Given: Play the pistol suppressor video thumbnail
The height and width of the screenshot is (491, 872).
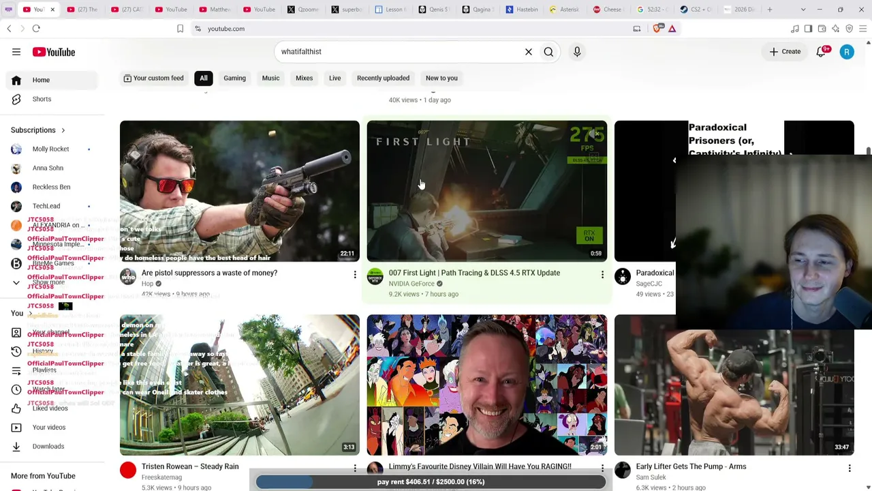Looking at the screenshot, I should pos(240,191).
